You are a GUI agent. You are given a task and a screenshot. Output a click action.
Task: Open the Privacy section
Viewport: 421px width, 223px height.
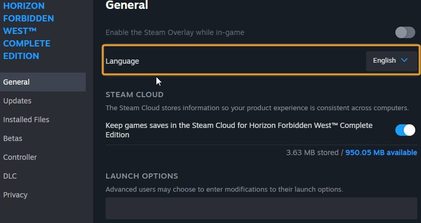15,195
